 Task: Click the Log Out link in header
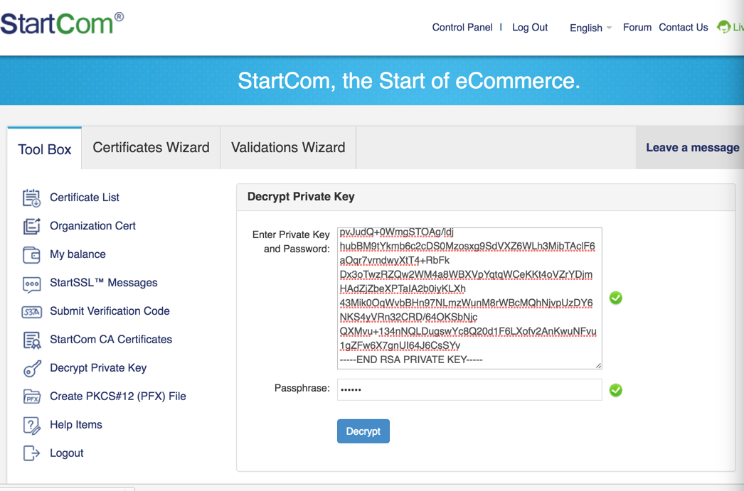[530, 28]
